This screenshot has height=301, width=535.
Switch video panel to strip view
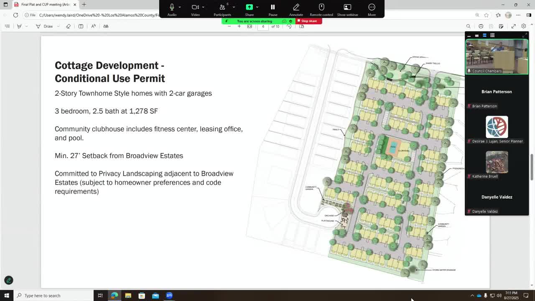(484, 36)
